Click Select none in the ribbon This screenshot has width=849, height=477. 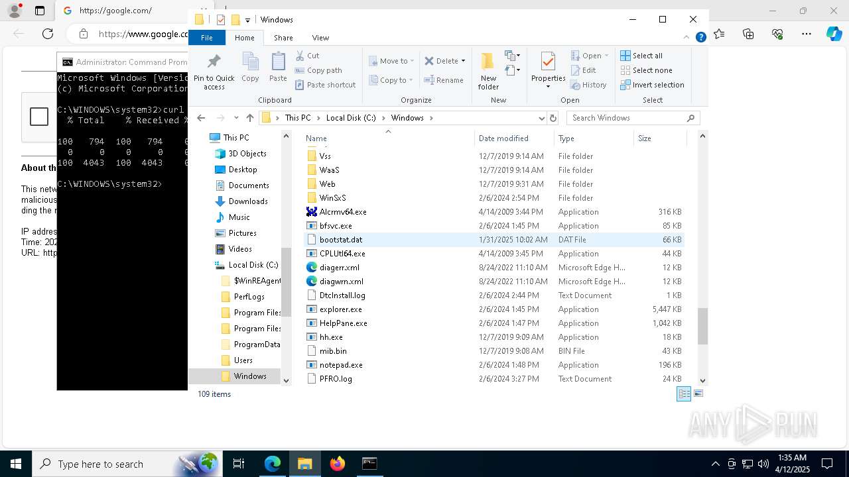click(x=646, y=70)
